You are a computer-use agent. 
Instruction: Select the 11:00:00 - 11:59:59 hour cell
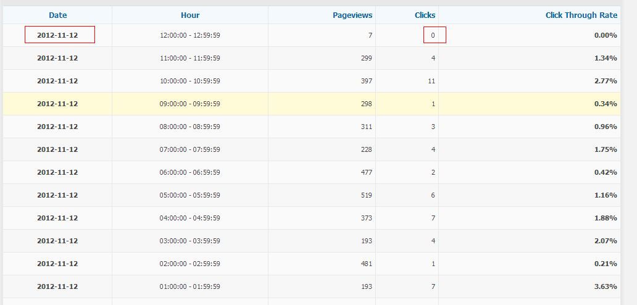[x=190, y=58]
